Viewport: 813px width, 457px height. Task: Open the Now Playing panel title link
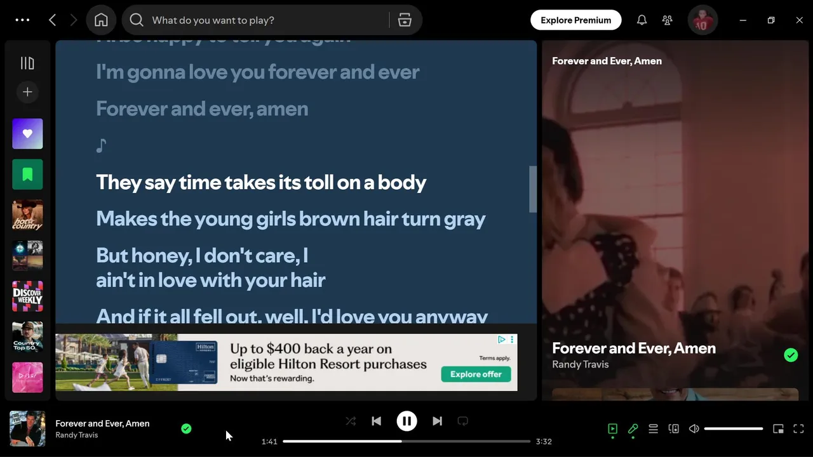tap(607, 61)
